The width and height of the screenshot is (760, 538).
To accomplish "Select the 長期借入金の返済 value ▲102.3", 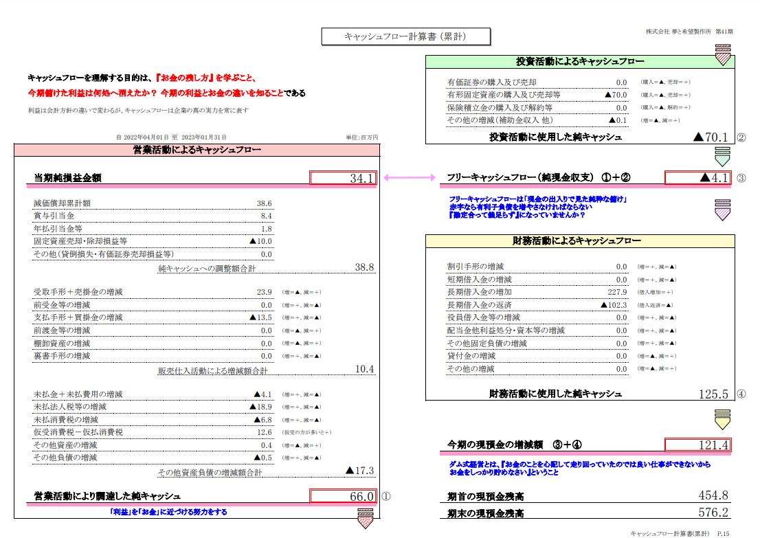I will (x=614, y=305).
